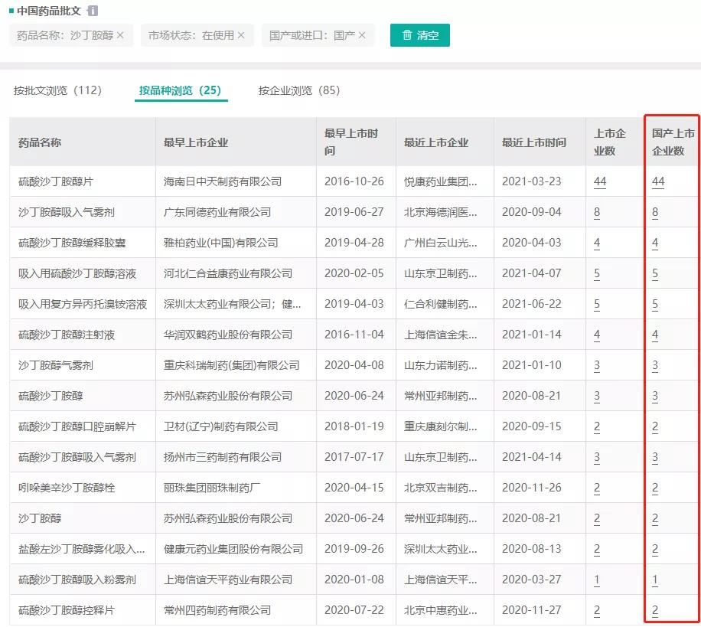Click the 最近上市时间 column header
The height and width of the screenshot is (627, 701).
point(534,142)
